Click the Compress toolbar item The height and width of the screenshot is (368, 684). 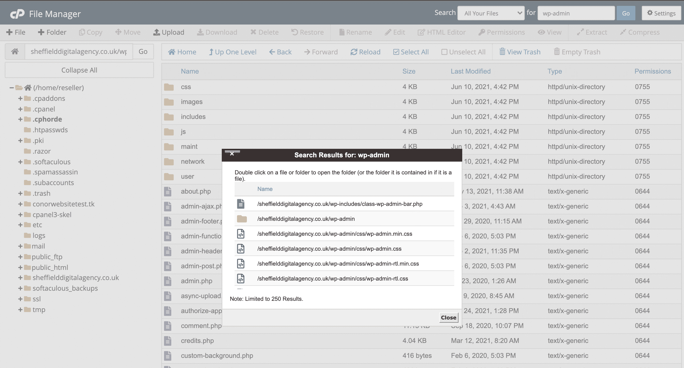click(640, 32)
